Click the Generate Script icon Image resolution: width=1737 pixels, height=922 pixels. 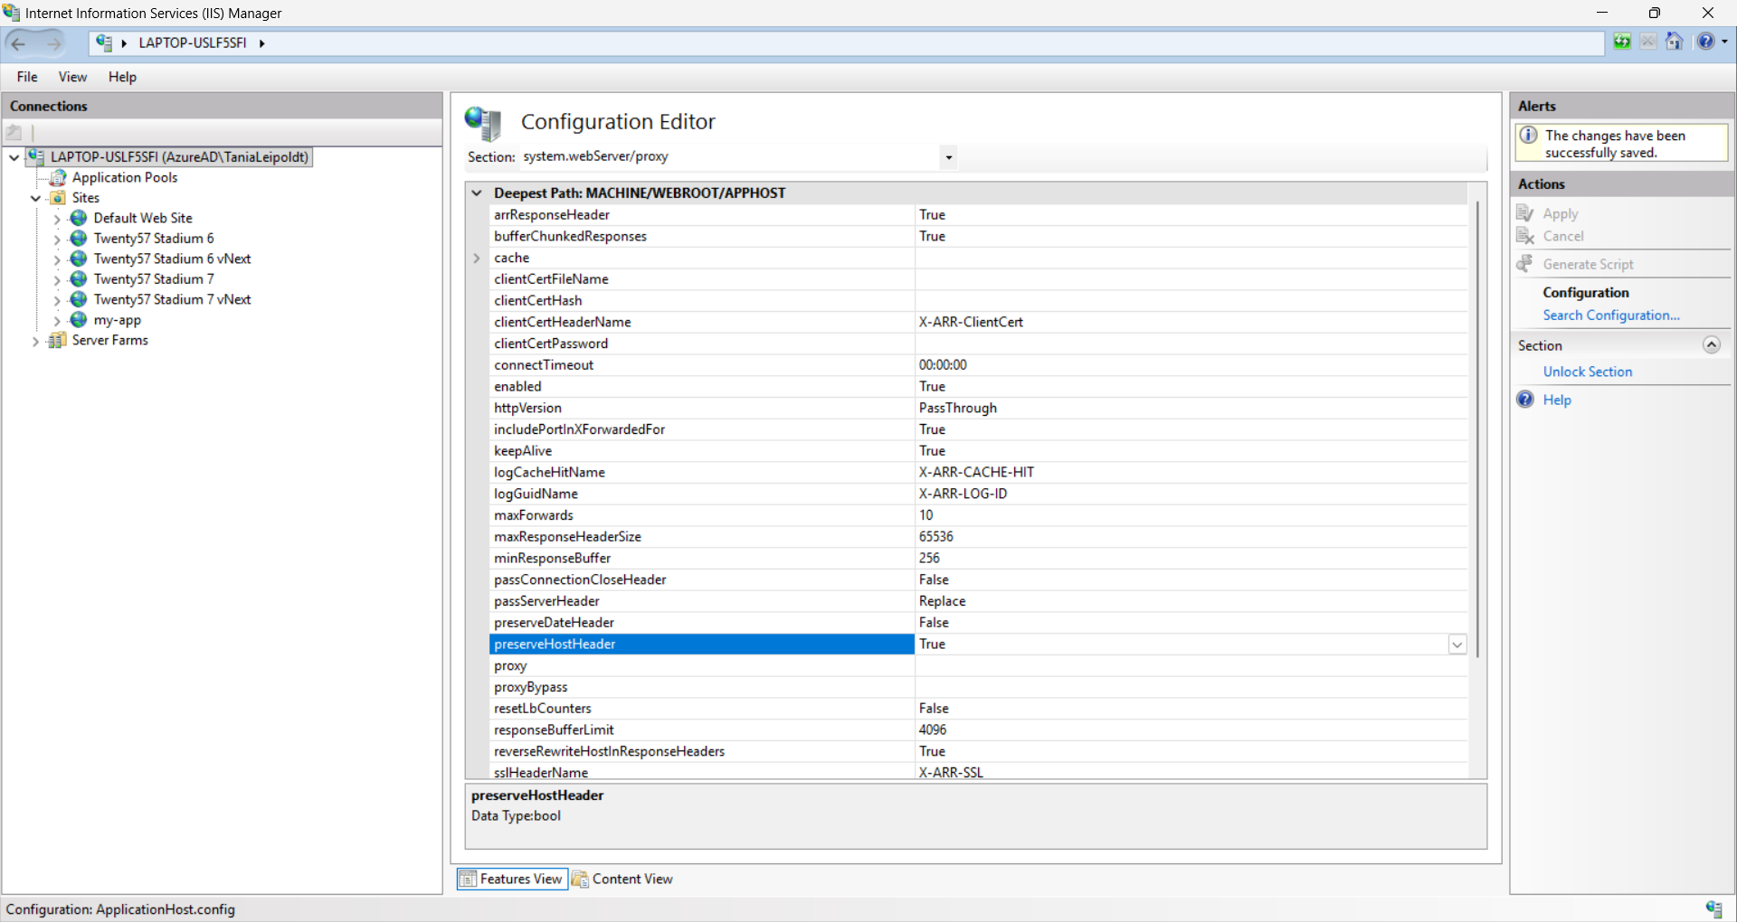(x=1525, y=264)
